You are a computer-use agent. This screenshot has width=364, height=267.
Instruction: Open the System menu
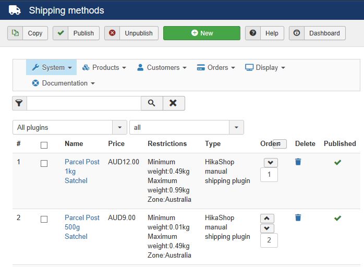(x=52, y=67)
